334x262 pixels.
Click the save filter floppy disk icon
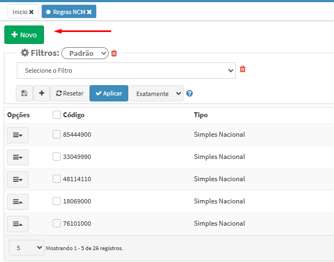click(x=24, y=93)
